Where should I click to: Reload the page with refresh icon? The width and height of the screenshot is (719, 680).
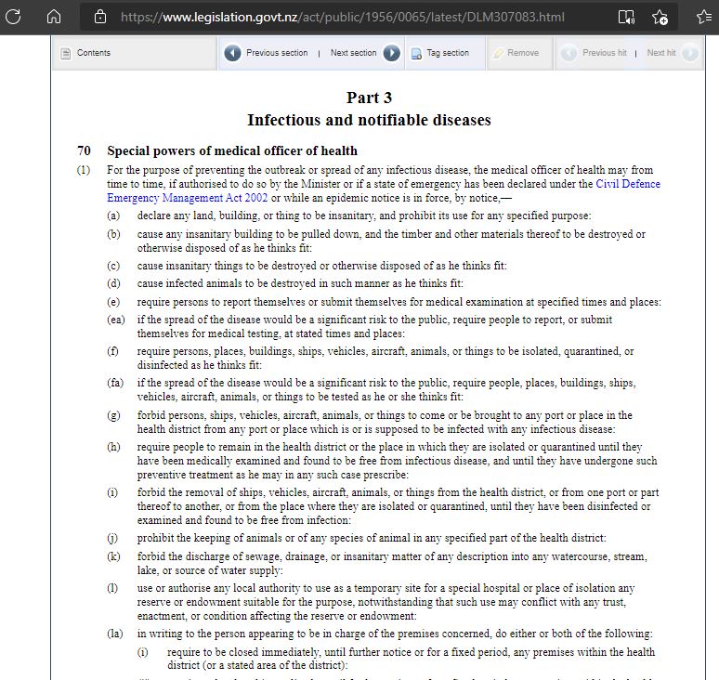(x=13, y=17)
